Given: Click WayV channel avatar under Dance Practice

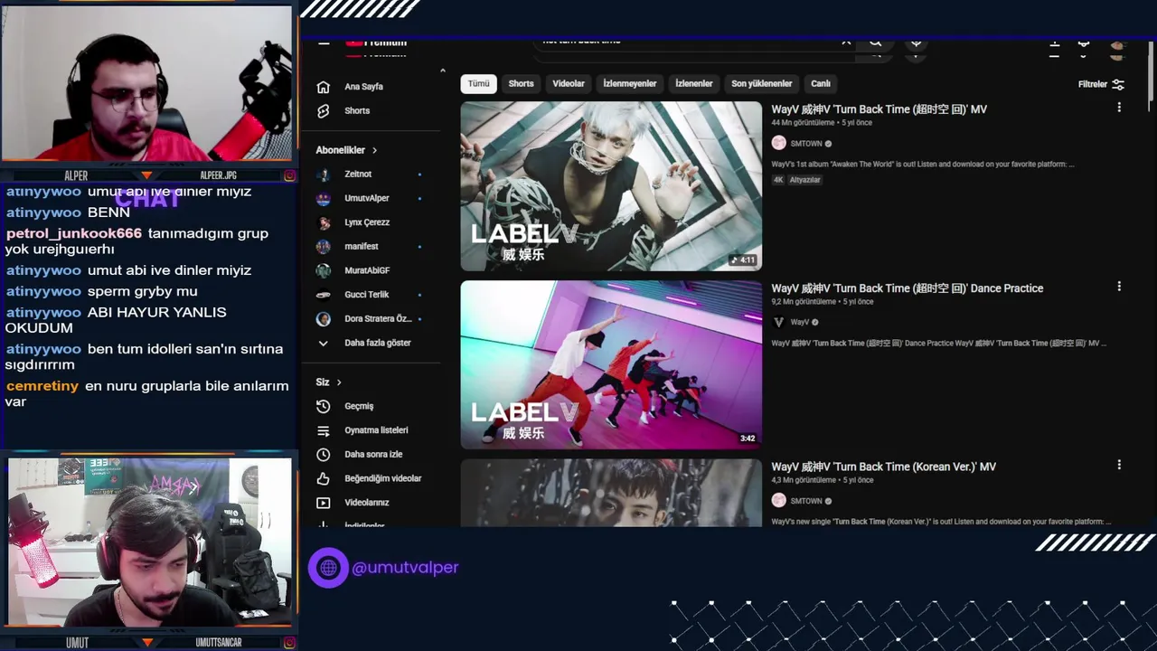Looking at the screenshot, I should coord(778,322).
